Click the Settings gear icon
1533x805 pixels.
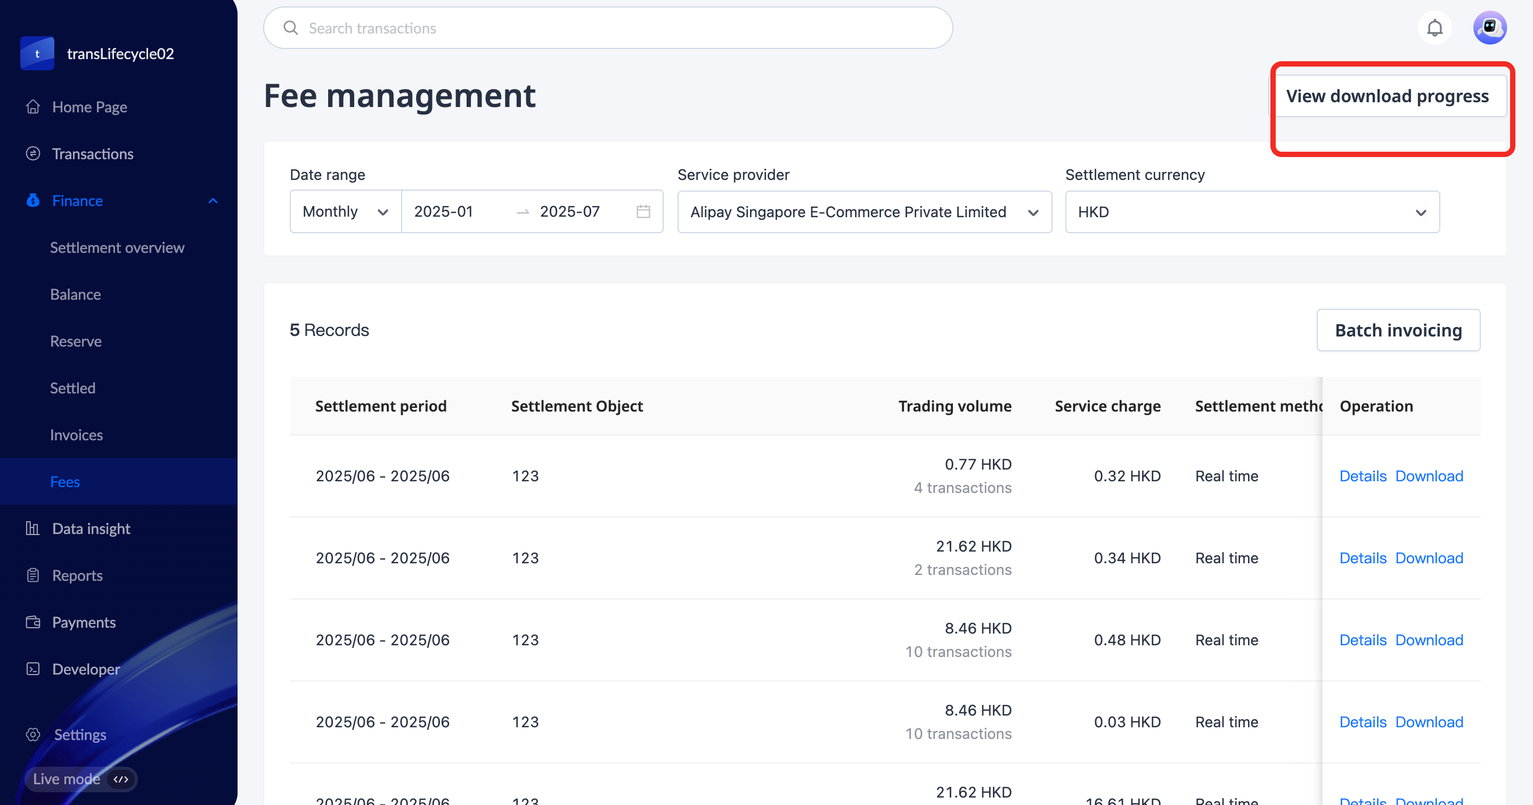[x=34, y=735]
